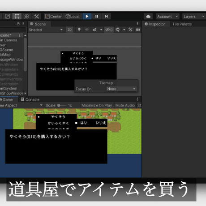Toggle Mute Audio in Game view
The width and height of the screenshot is (206, 206).
125,105
